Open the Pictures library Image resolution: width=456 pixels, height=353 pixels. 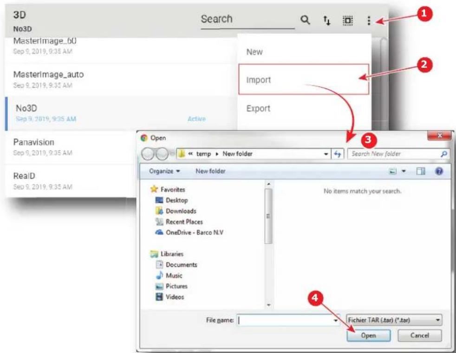[x=172, y=286]
